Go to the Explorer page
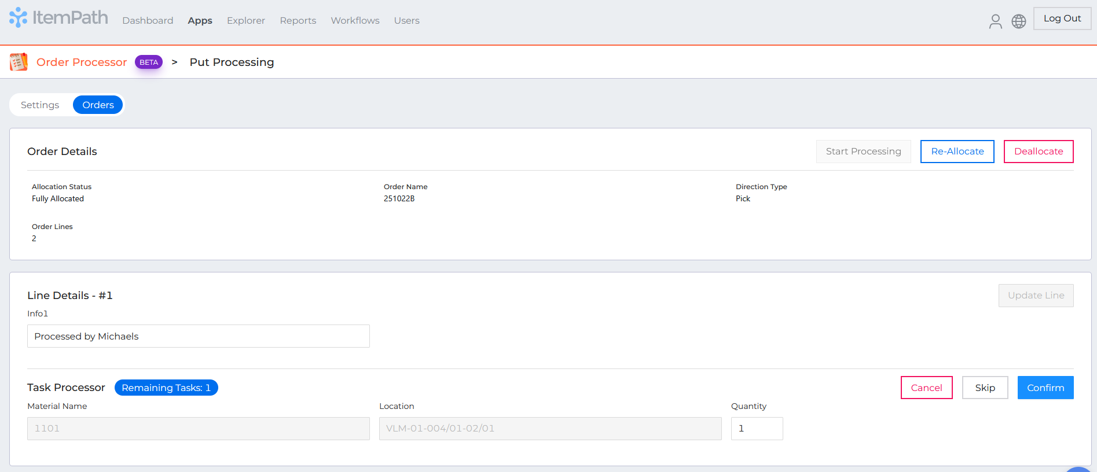 (245, 20)
